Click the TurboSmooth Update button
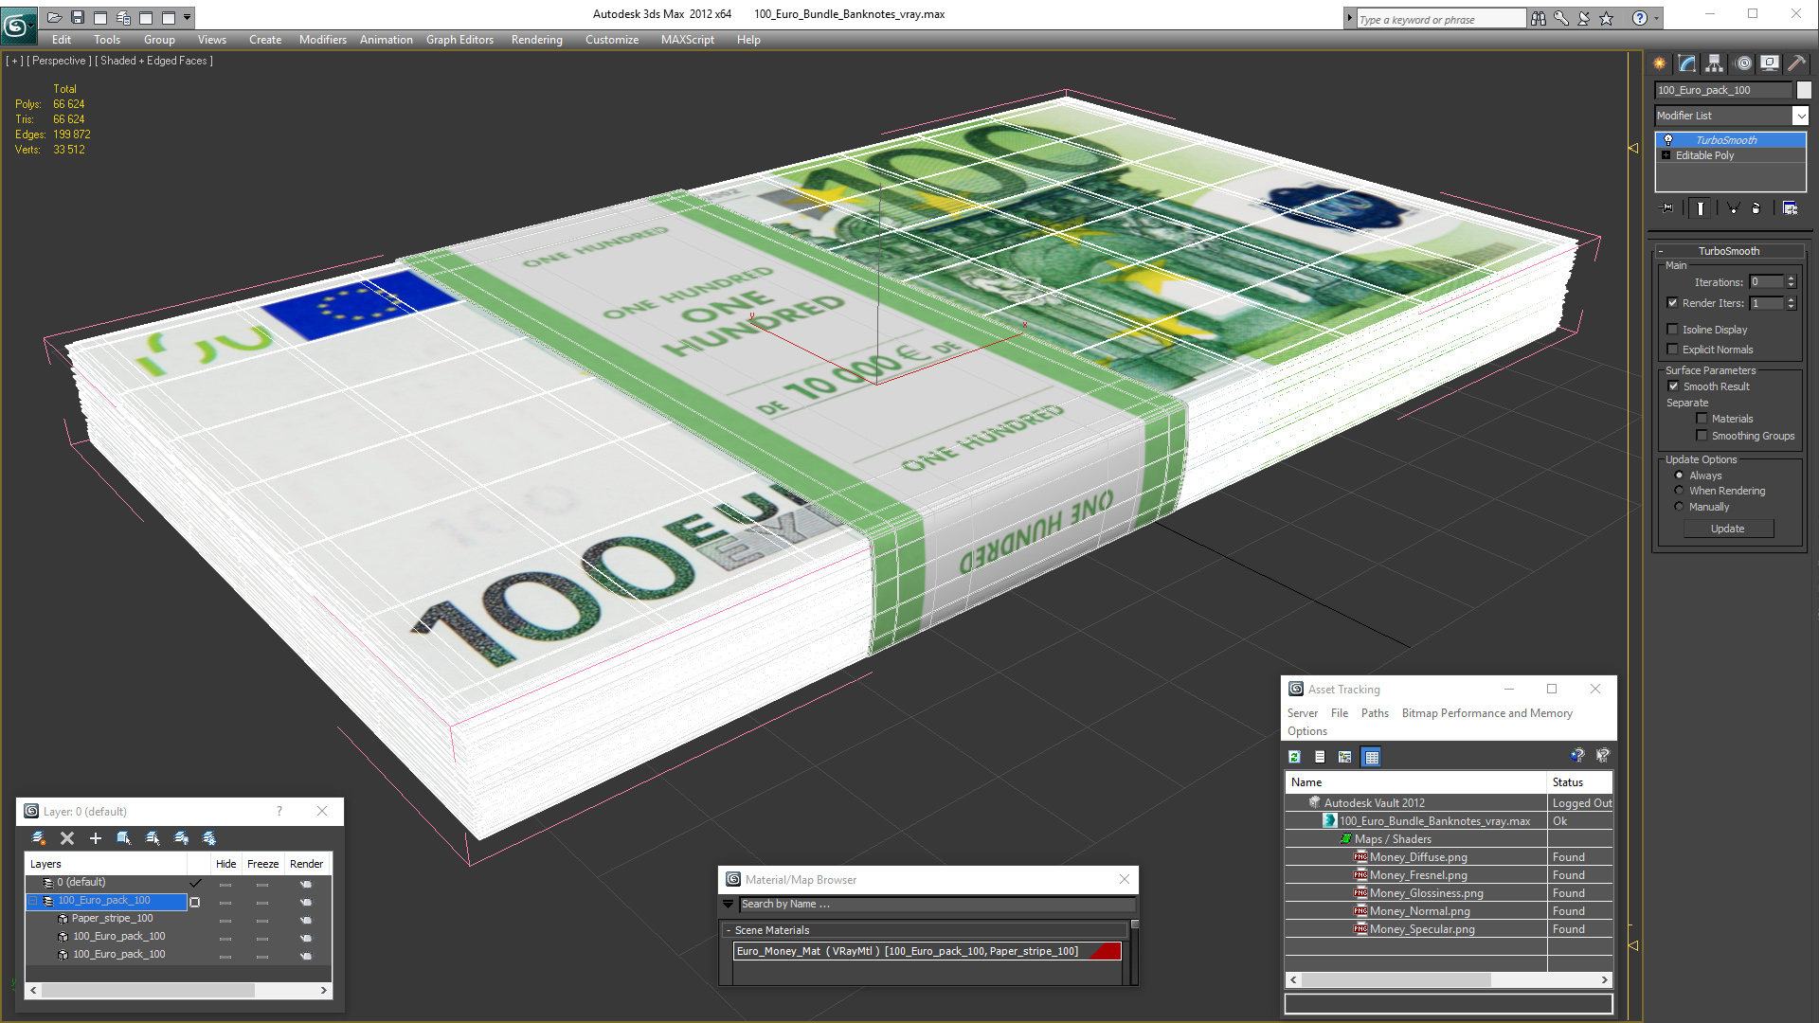Viewport: 1819px width, 1023px height. point(1728,529)
